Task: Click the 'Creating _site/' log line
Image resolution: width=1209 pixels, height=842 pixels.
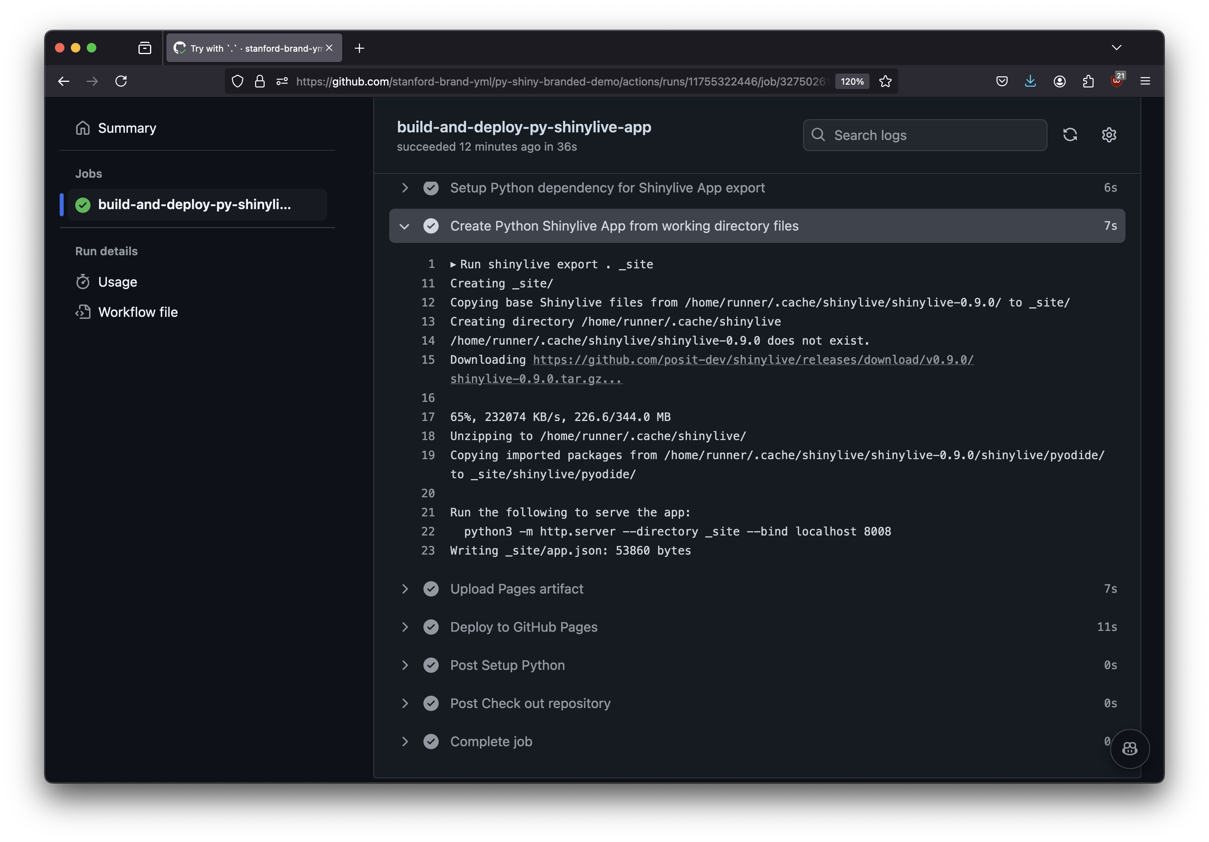Action: click(502, 283)
